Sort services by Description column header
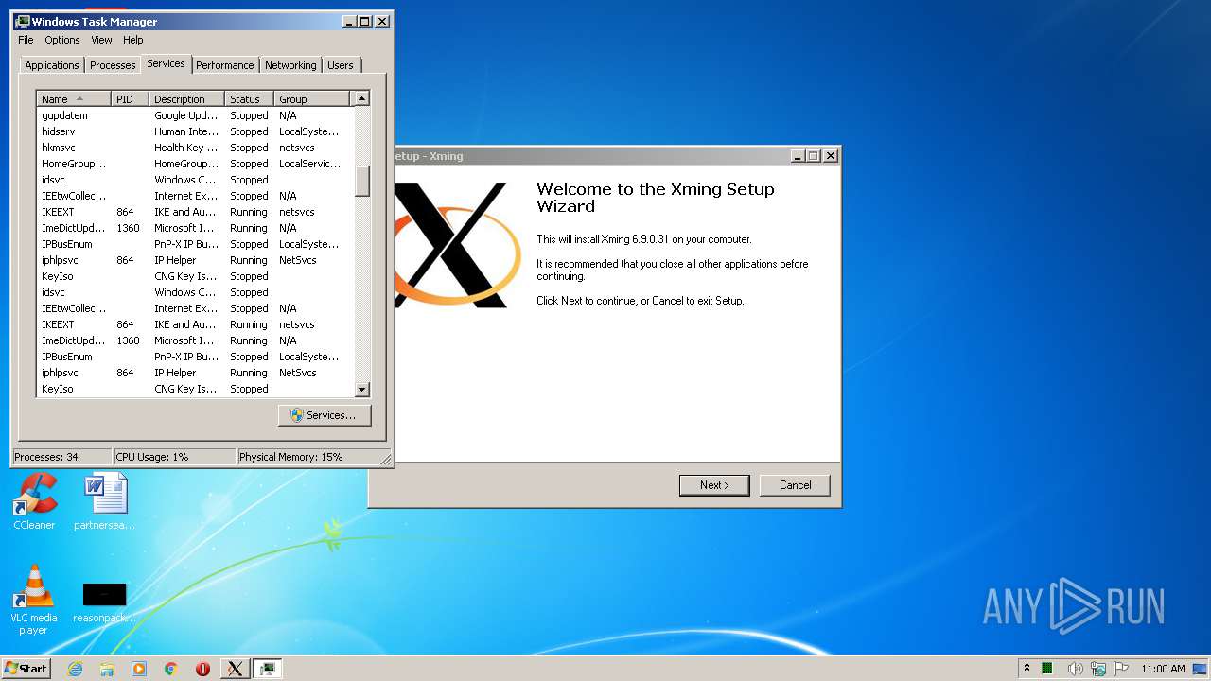This screenshot has height=681, width=1211. [x=187, y=98]
